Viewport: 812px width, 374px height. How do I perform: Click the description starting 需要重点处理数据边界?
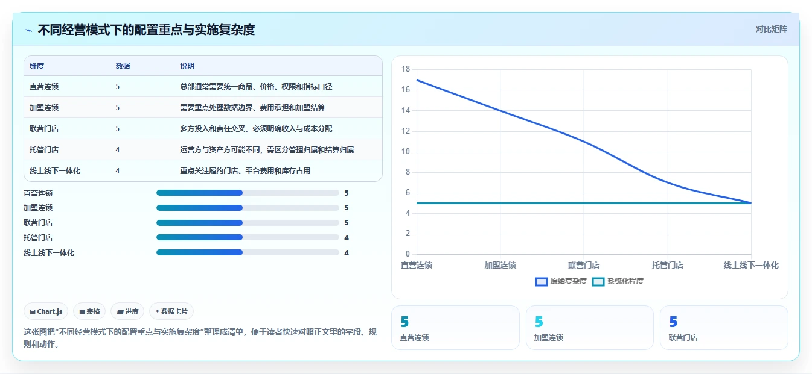click(252, 108)
